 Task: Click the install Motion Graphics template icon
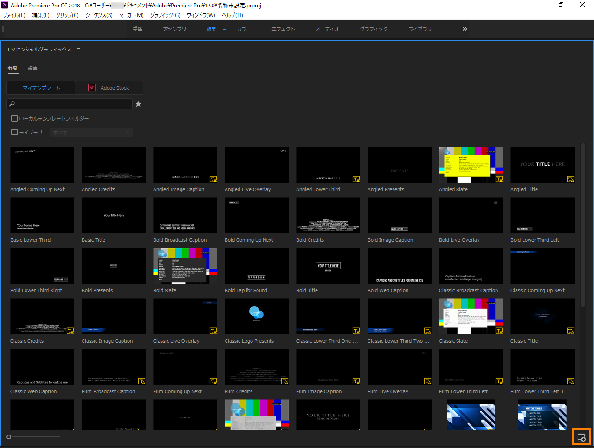point(581,437)
